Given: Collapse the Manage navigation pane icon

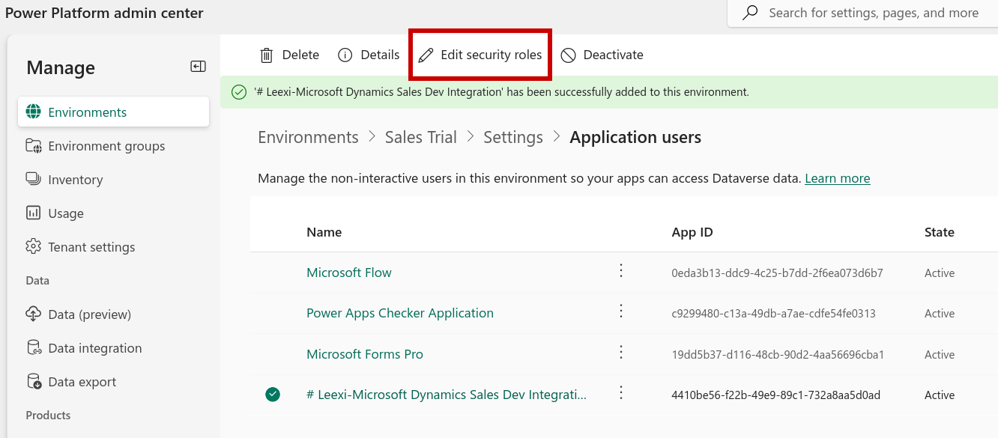Looking at the screenshot, I should [x=198, y=67].
